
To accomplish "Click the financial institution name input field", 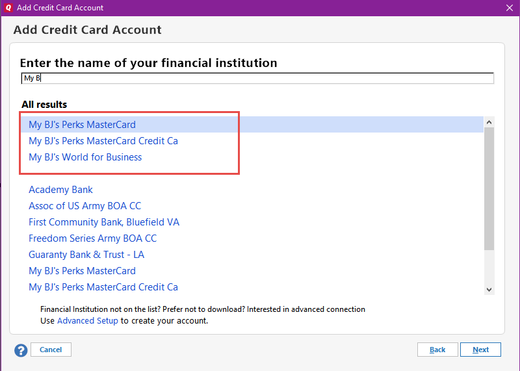I will 257,78.
